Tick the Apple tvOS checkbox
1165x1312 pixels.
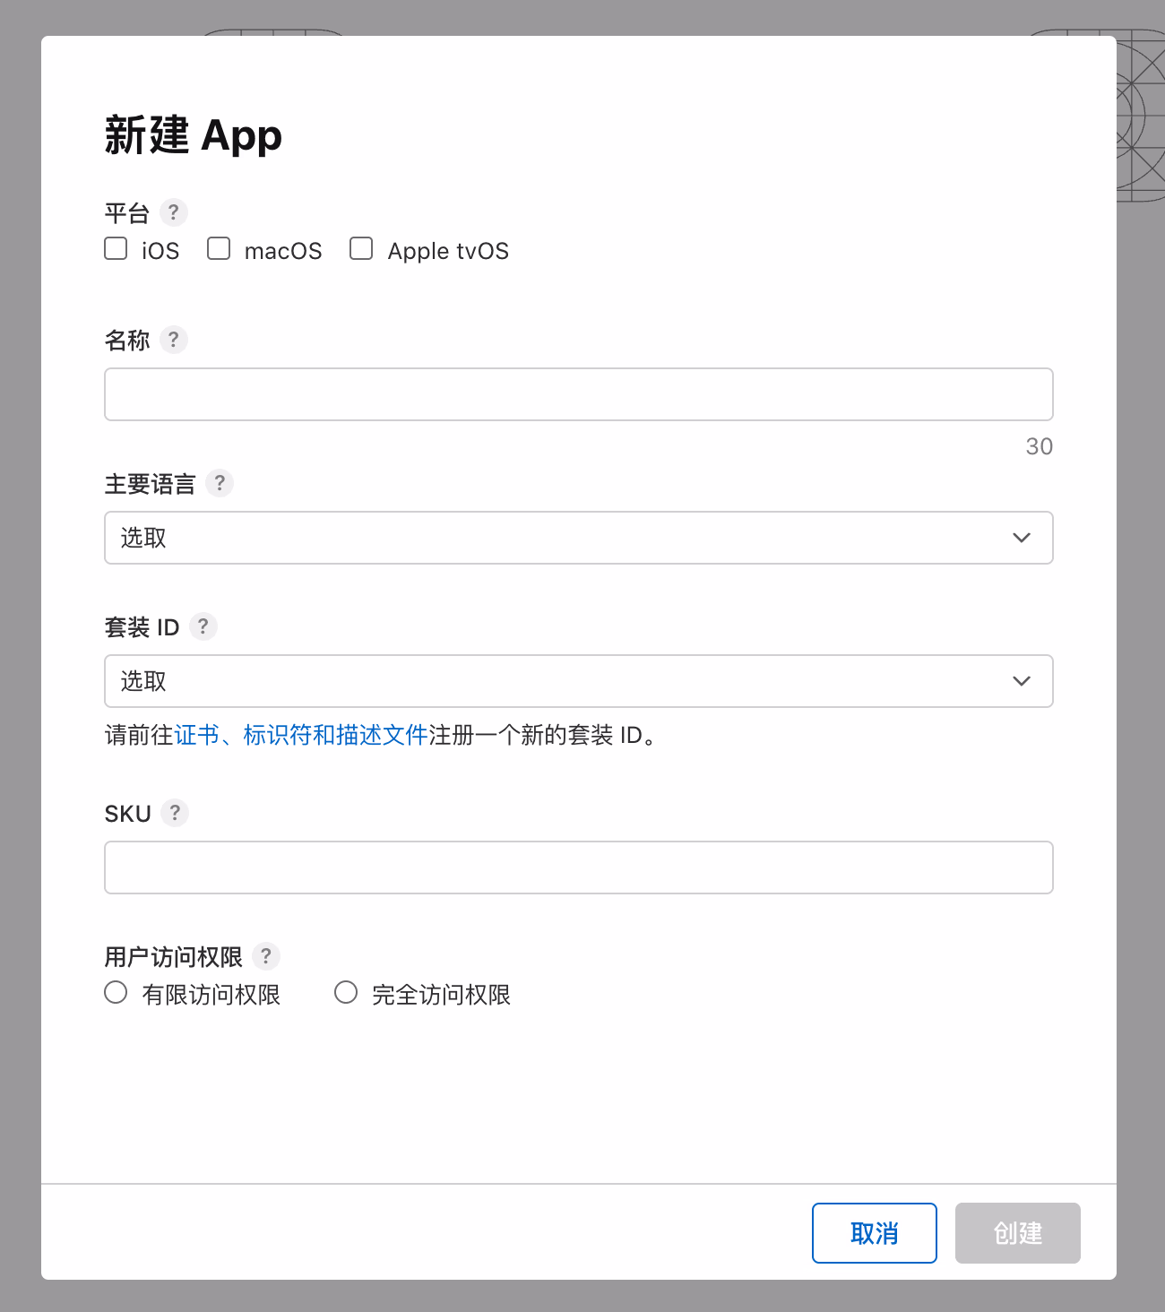361,248
